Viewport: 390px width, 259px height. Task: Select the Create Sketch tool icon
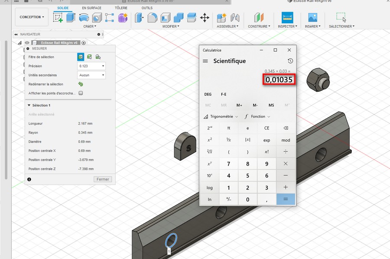(x=58, y=18)
